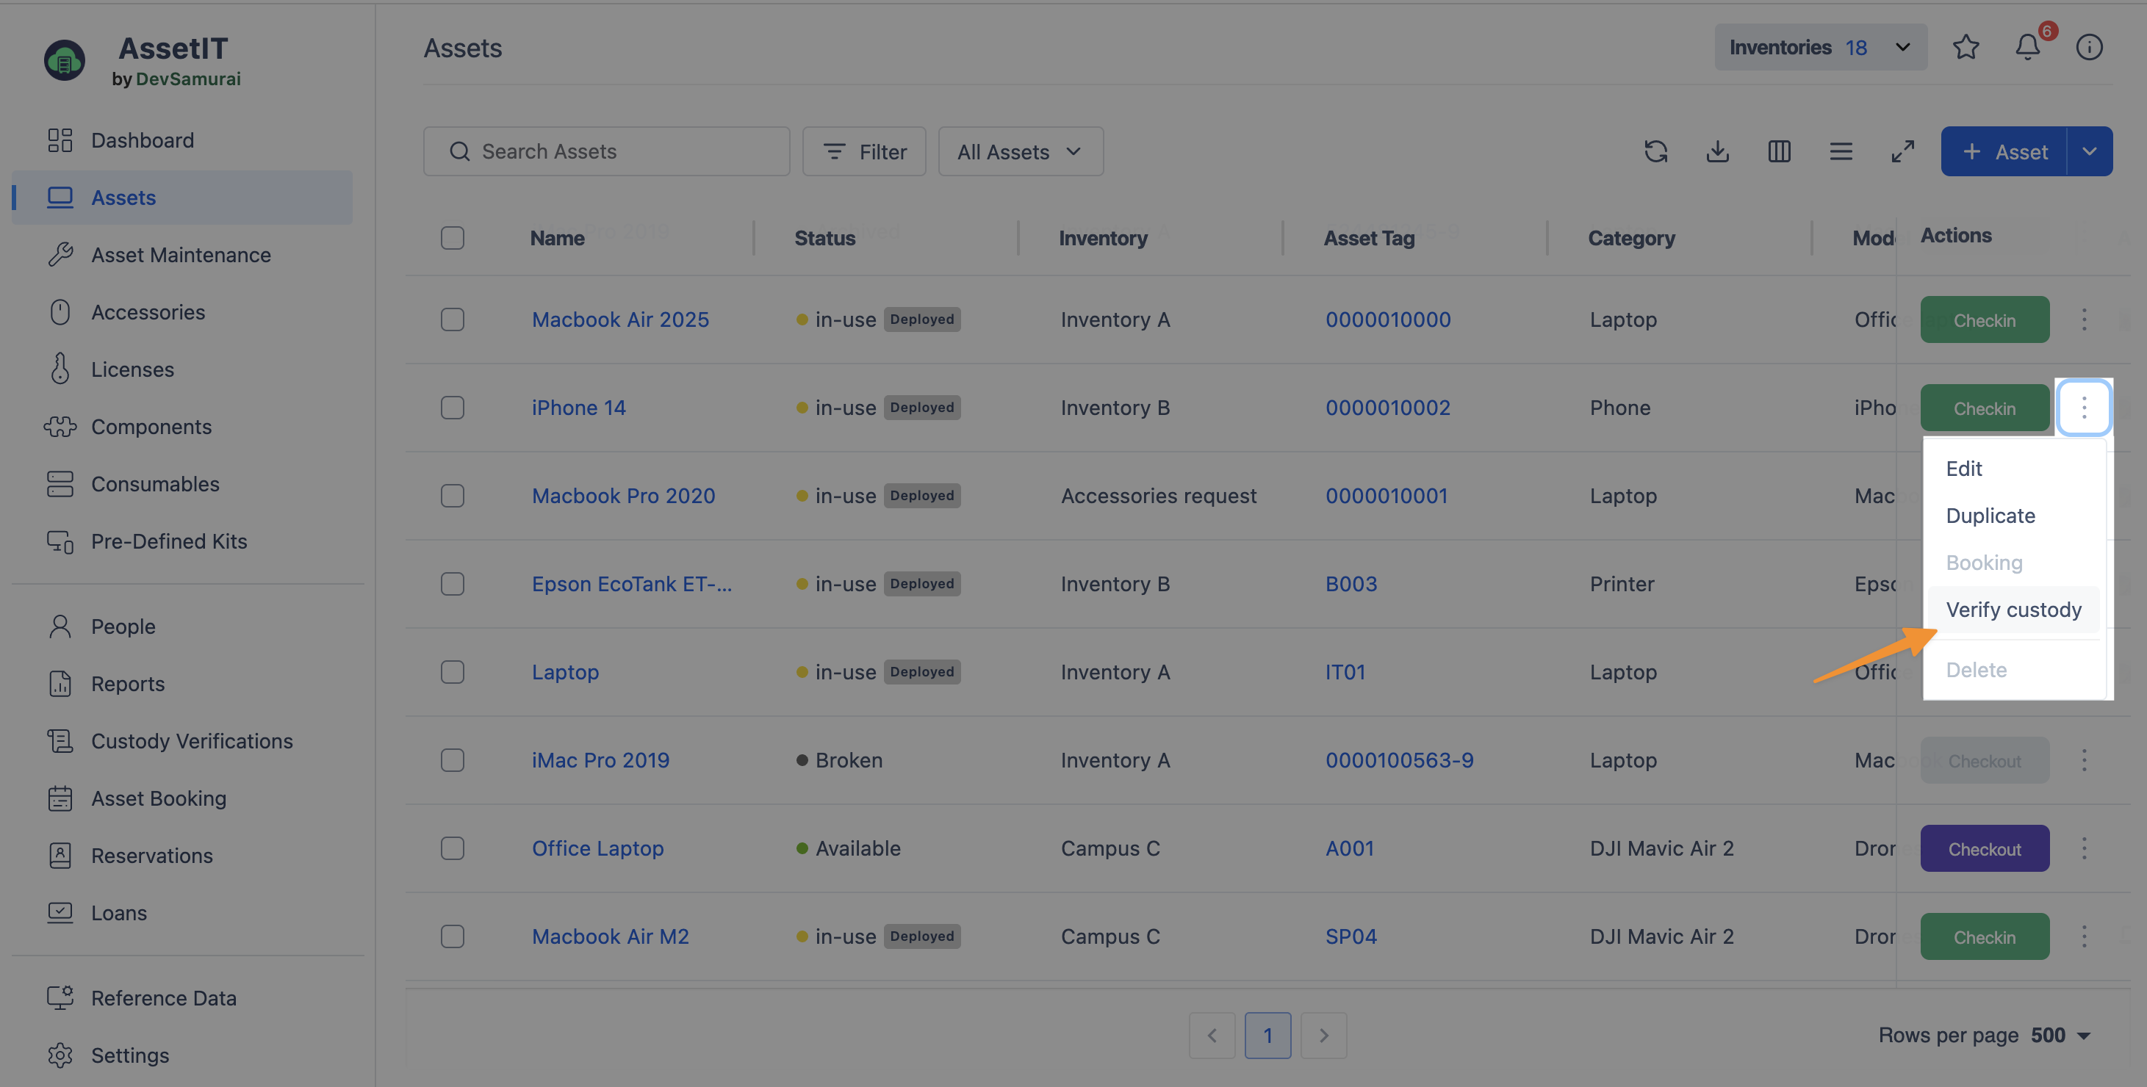Expand the Inventories 18 selector
The width and height of the screenshot is (2147, 1087).
pos(1820,48)
